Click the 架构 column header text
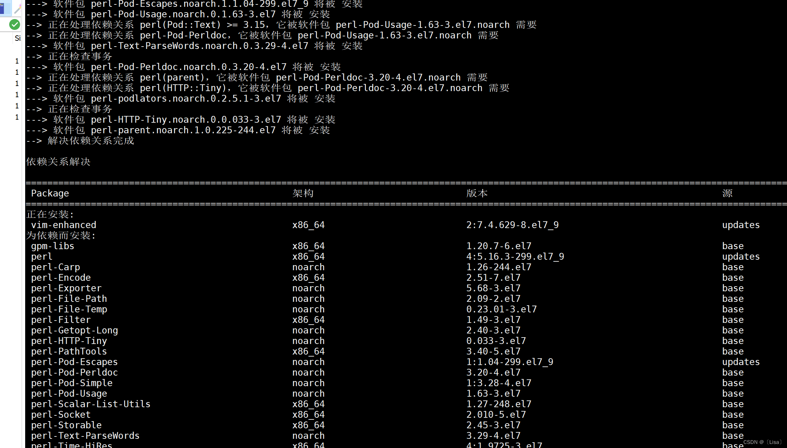 click(303, 193)
